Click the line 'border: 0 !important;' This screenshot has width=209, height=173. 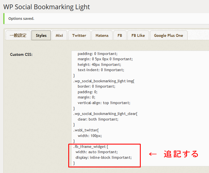coord(96,86)
